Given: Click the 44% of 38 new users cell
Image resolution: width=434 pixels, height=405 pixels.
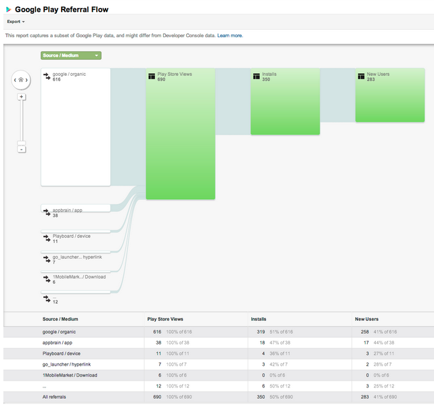Looking at the screenshot, I should [384, 343].
